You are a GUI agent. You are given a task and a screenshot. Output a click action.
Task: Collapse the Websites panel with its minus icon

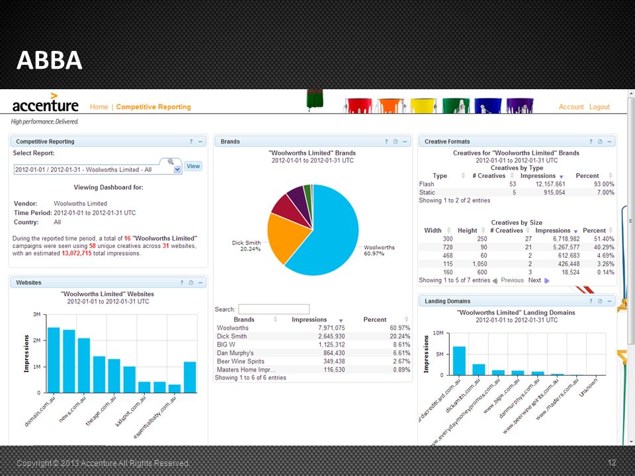[x=200, y=282]
